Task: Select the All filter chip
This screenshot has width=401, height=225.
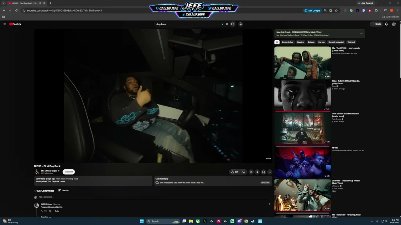Action: click(277, 42)
